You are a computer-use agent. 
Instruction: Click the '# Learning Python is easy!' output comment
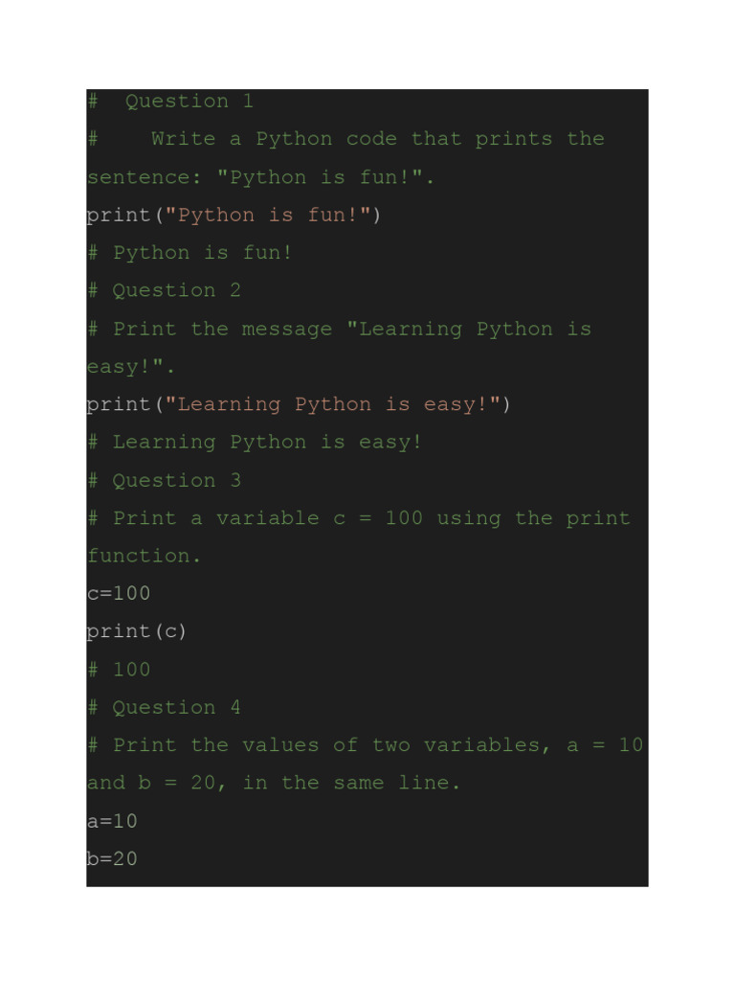tap(255, 442)
